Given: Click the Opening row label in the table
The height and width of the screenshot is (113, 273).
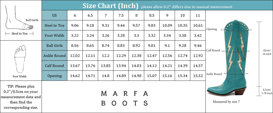Looking at the screenshot, I should pyautogui.click(x=54, y=76).
